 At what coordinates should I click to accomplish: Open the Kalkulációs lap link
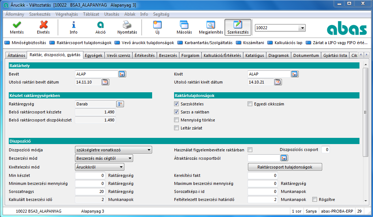click(288, 43)
